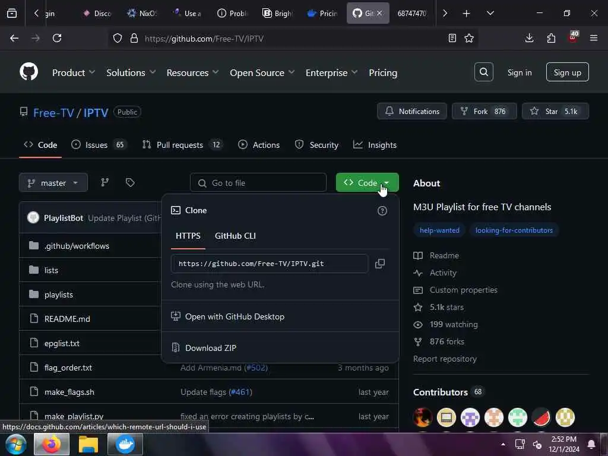This screenshot has width=608, height=456.
Task: Open Docker Desktop from the taskbar
Action: pyautogui.click(x=125, y=444)
